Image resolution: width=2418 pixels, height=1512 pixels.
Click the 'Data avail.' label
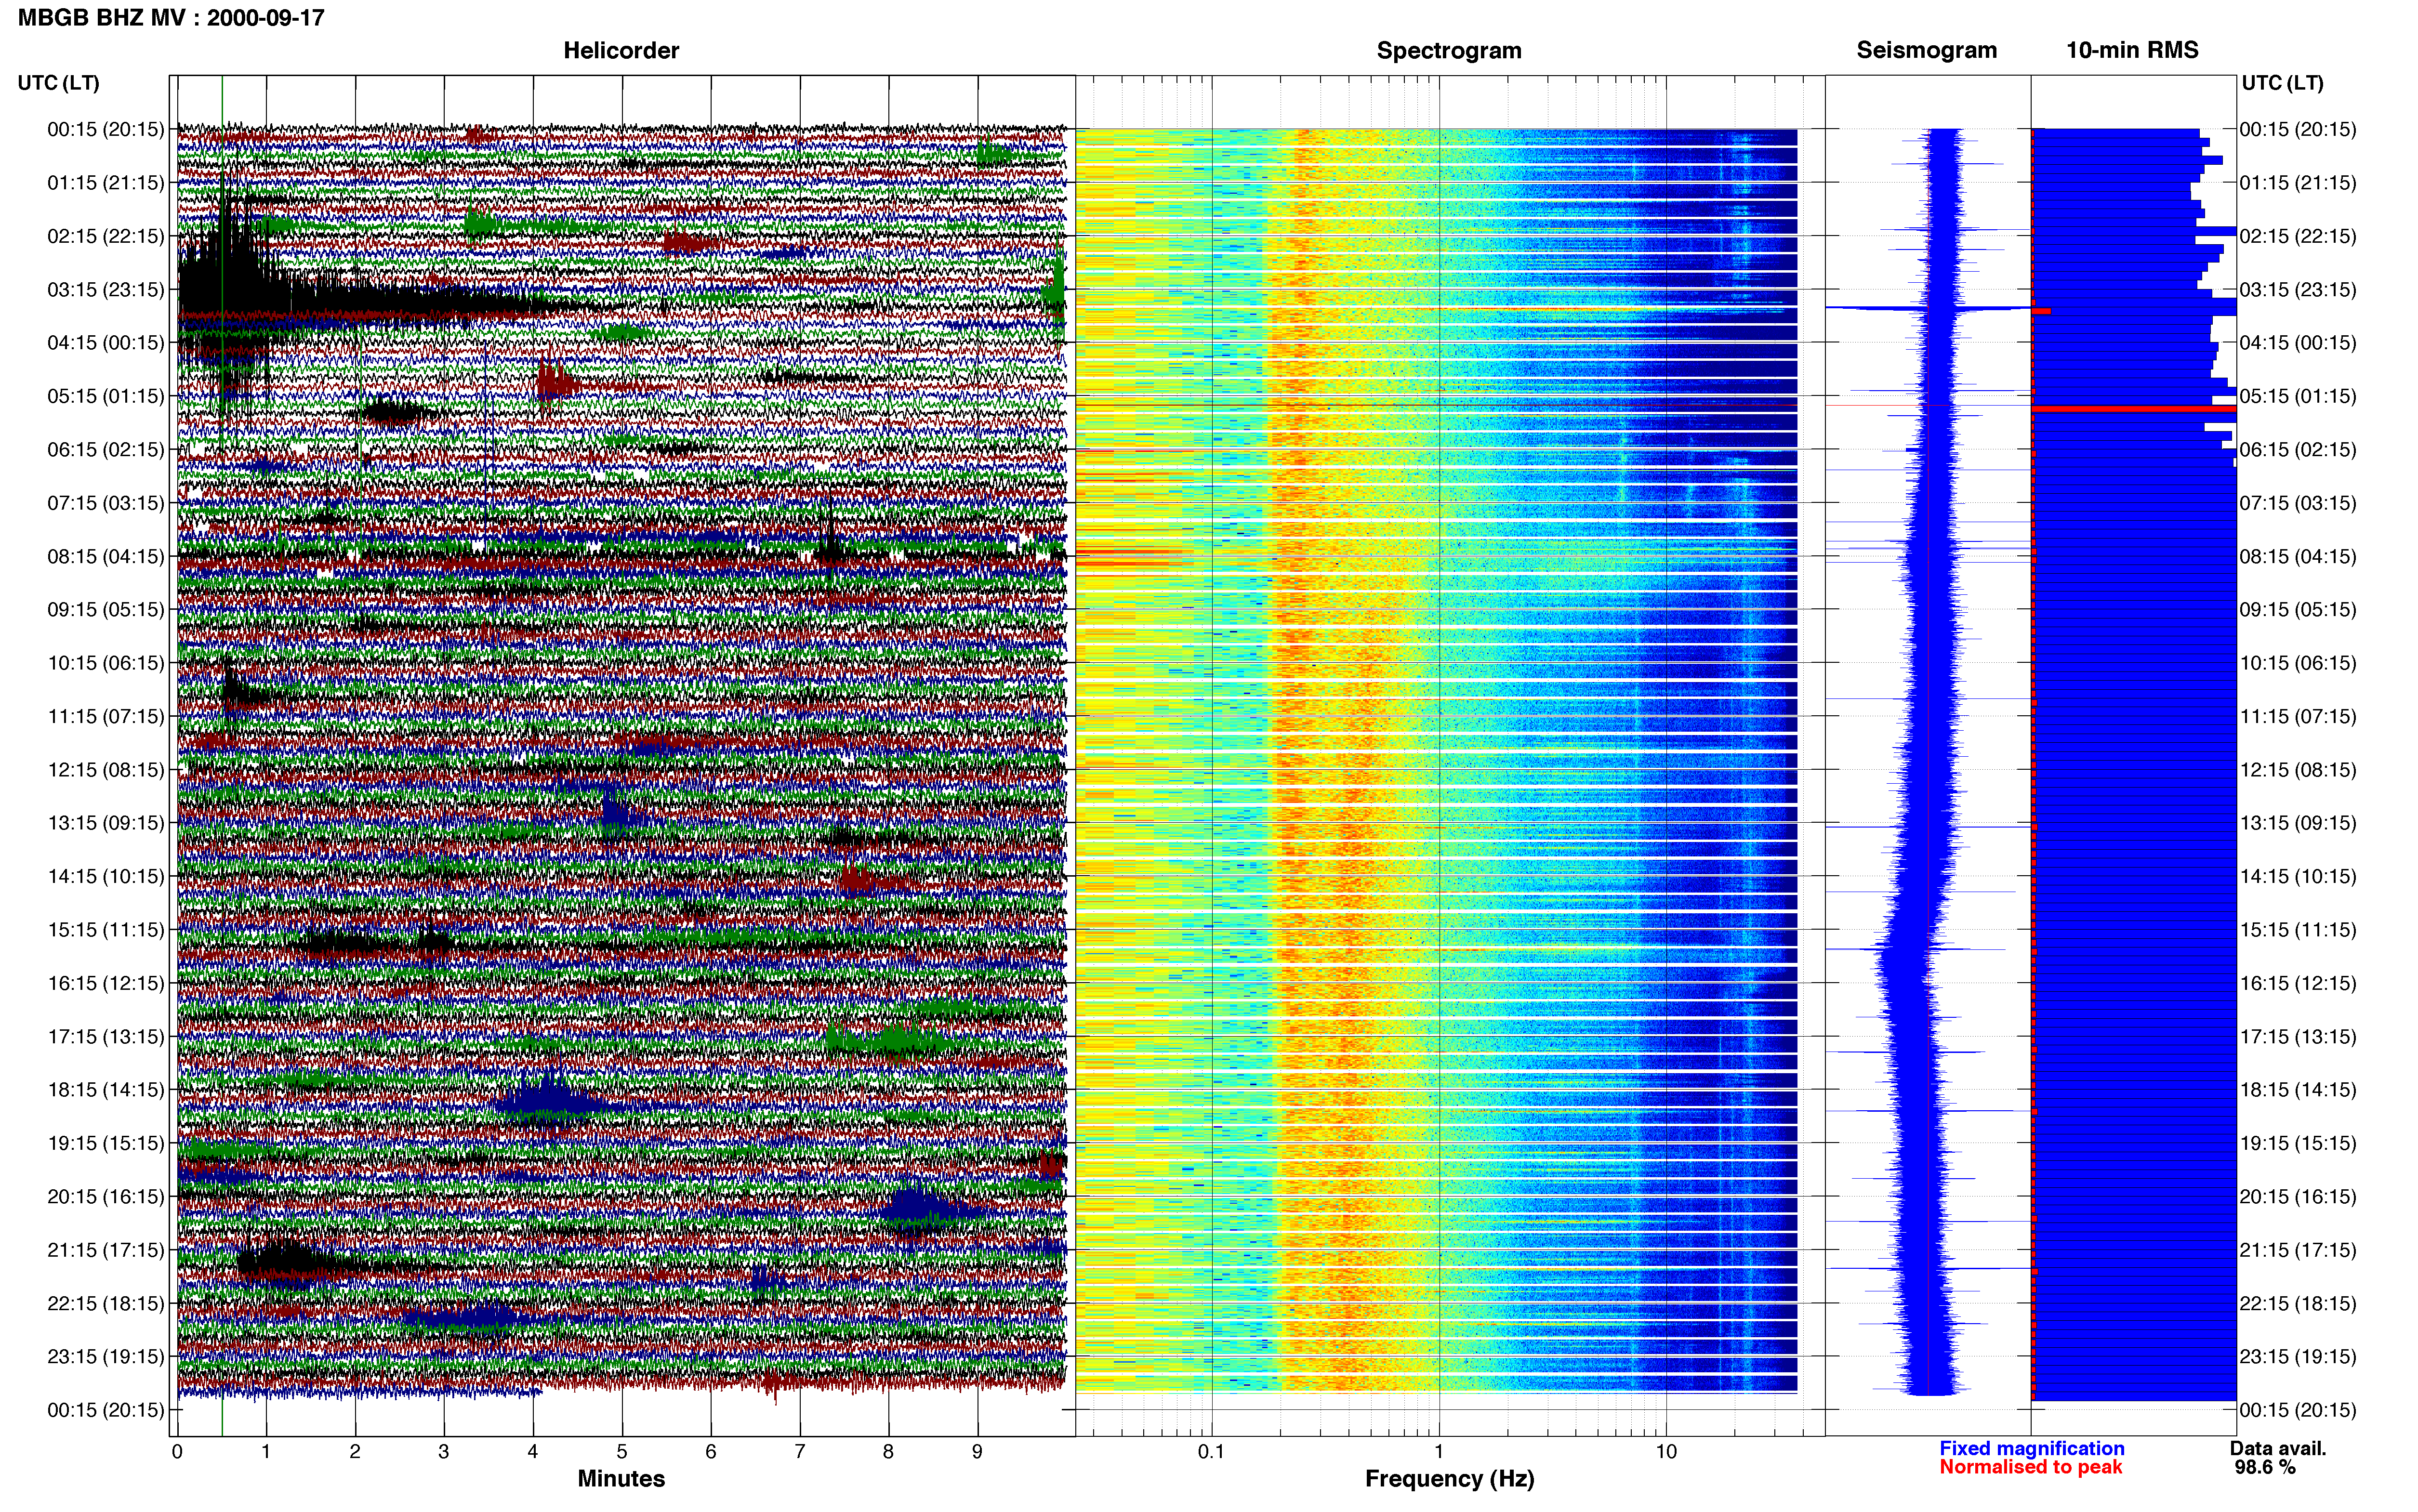[2278, 1449]
